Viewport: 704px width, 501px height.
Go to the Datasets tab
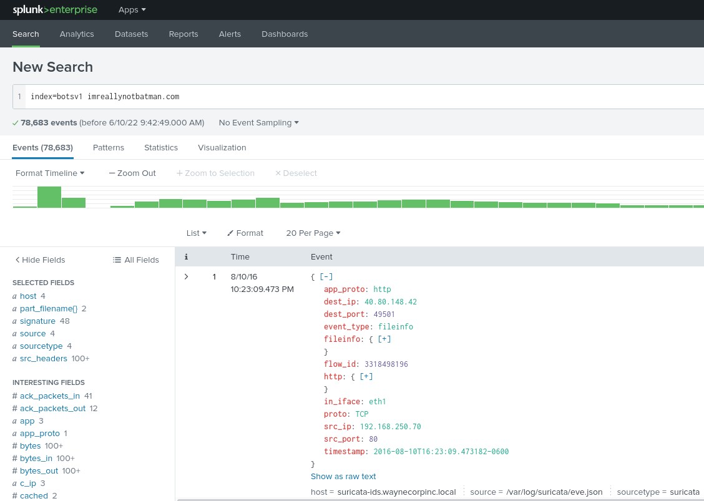point(131,34)
